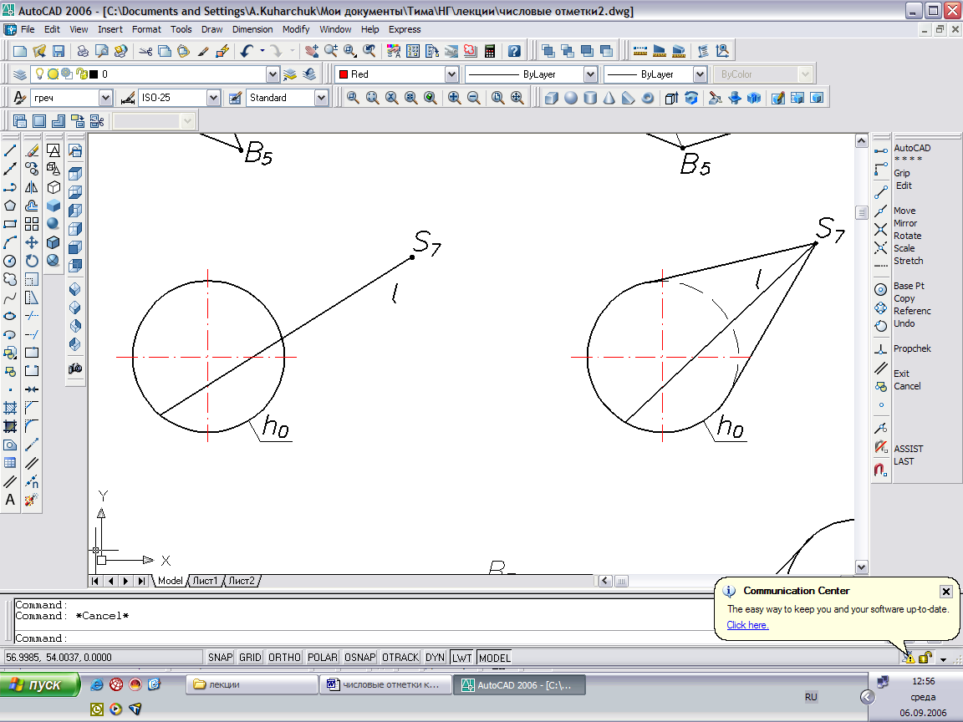Select the Multiline Text tool

(10, 500)
